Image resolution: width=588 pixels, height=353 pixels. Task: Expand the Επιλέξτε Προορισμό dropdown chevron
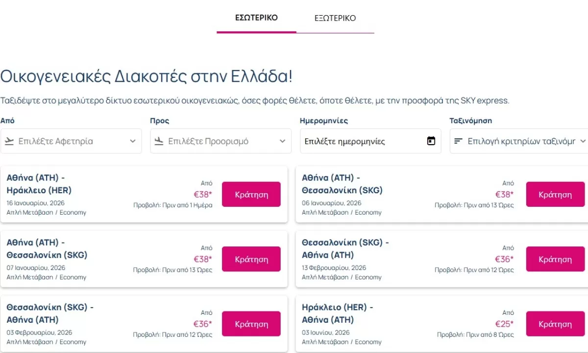click(x=282, y=141)
